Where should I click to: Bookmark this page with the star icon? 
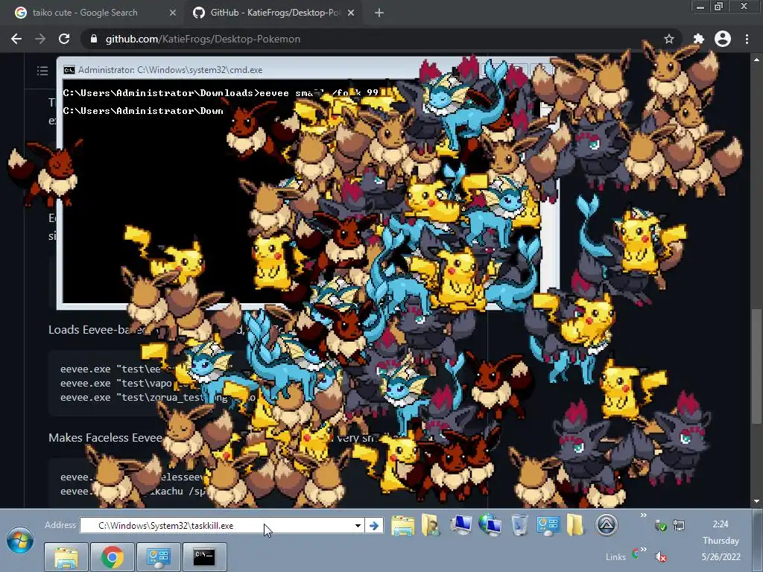(669, 39)
